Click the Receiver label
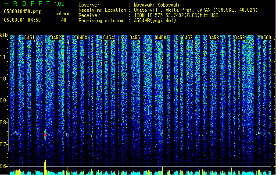 [89, 15]
